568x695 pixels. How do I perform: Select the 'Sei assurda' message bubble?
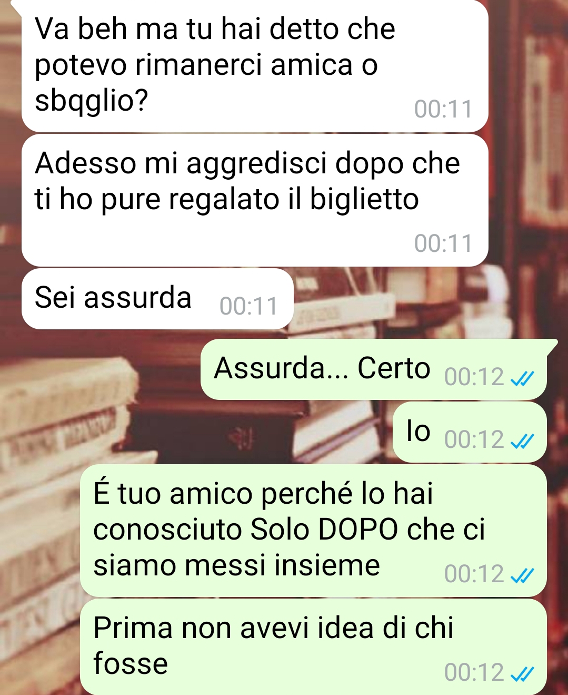click(157, 299)
